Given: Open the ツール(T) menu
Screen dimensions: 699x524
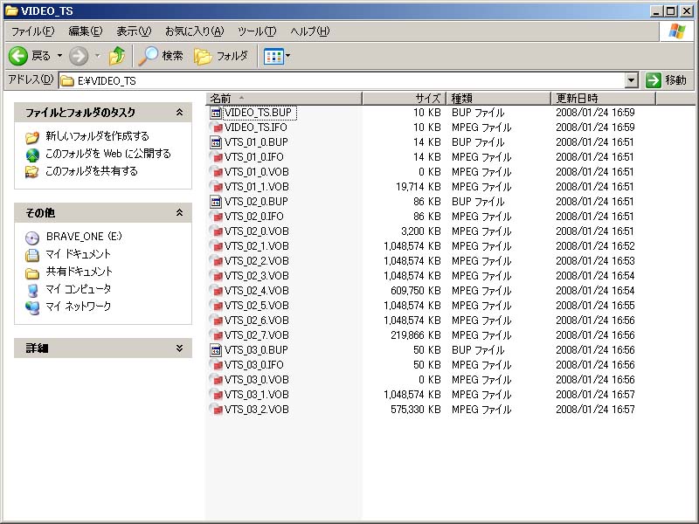Looking at the screenshot, I should [x=257, y=31].
